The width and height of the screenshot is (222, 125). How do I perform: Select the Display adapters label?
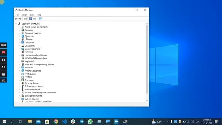point(32,49)
